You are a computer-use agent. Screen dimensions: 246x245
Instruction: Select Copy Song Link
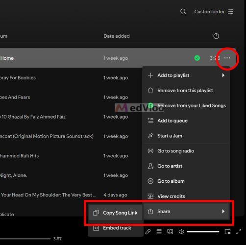click(x=116, y=213)
